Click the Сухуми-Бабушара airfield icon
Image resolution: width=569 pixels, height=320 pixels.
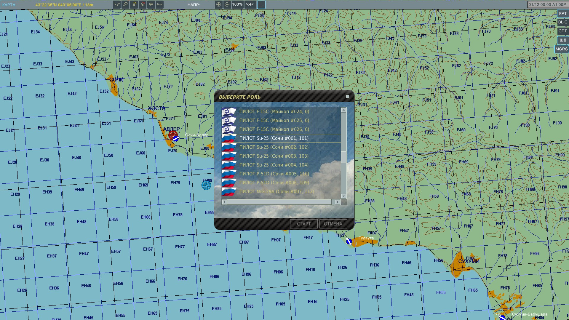[502, 317]
